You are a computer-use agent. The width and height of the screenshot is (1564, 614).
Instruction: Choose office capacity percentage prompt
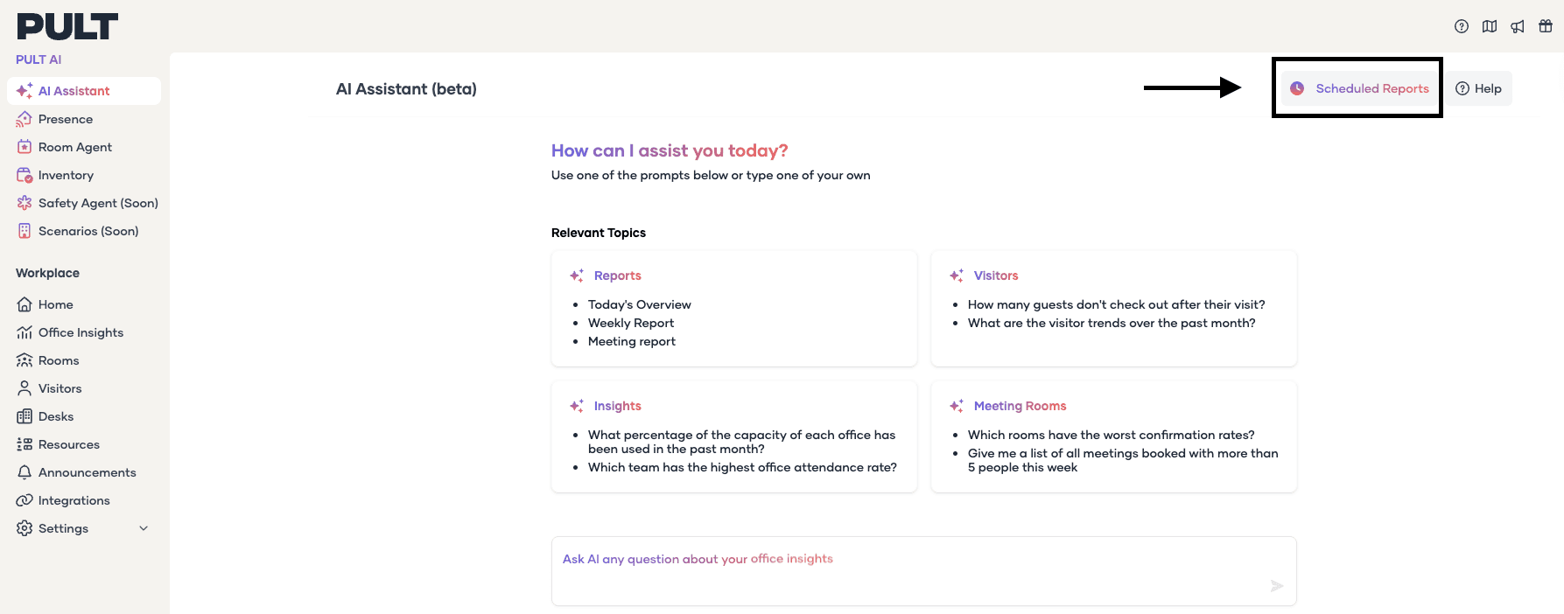[742, 442]
